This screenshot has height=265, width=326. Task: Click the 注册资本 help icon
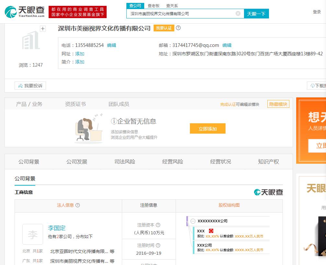pos(158,225)
